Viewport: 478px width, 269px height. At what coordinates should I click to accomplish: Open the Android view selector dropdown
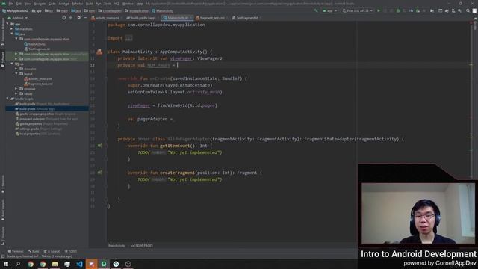point(18,18)
